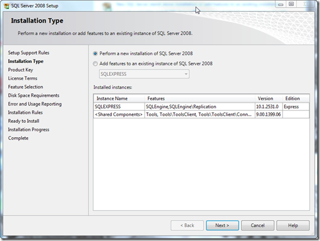Click Setup Support Rules step
Viewport: 320px width, 241px height.
[28, 53]
